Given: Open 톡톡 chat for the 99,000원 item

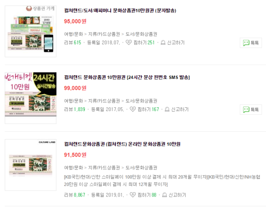Looking at the screenshot, I should point(251,110).
